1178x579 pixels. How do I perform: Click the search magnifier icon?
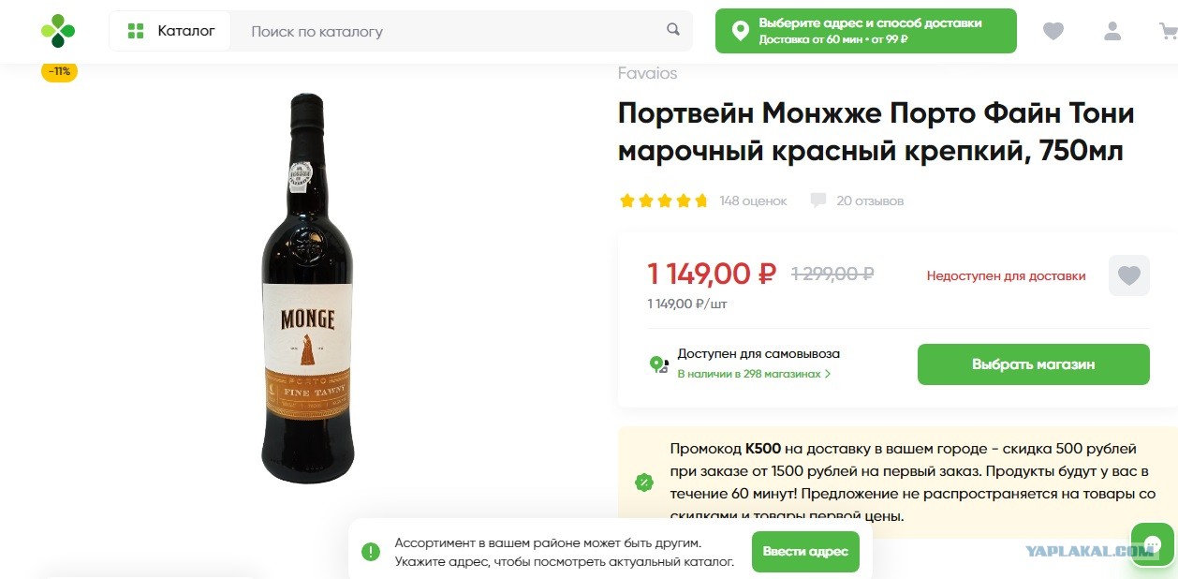(673, 30)
